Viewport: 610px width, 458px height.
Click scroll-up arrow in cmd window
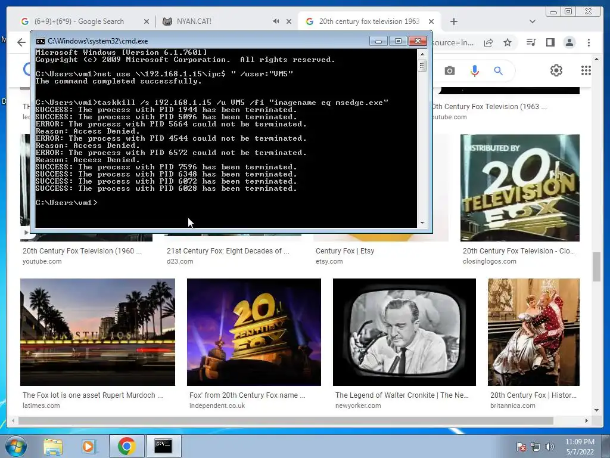point(422,54)
